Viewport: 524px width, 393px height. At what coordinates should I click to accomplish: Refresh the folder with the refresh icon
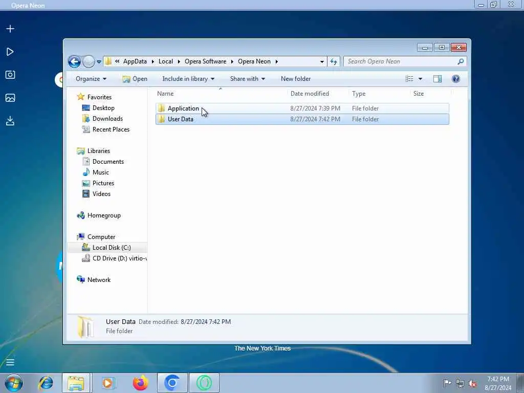334,61
